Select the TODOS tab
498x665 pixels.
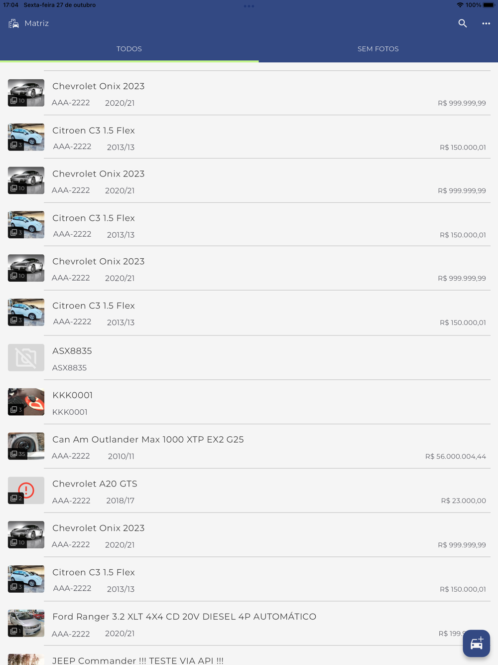[129, 49]
